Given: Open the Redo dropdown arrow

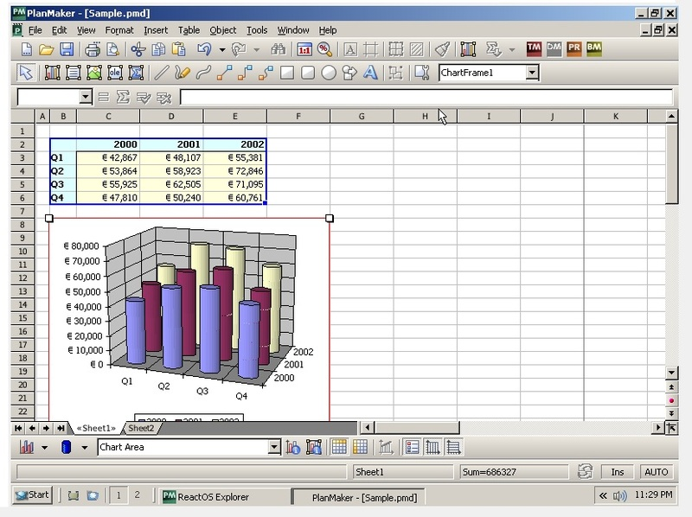Looking at the screenshot, I should point(255,50).
